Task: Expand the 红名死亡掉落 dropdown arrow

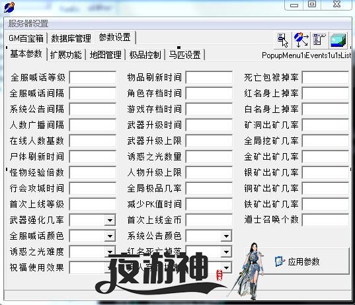Action: click(x=226, y=252)
